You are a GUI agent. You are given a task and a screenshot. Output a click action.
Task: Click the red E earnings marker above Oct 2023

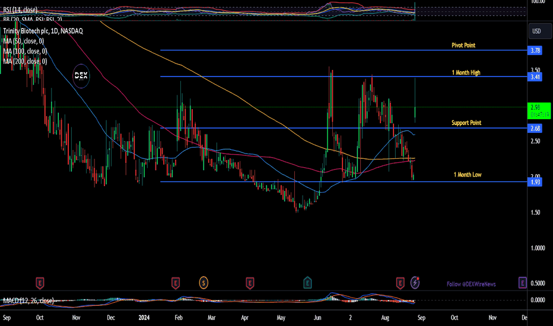pos(40,283)
